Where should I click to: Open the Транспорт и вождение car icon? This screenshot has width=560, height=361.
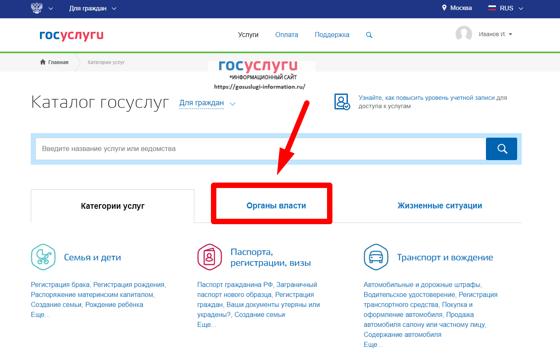coord(376,257)
